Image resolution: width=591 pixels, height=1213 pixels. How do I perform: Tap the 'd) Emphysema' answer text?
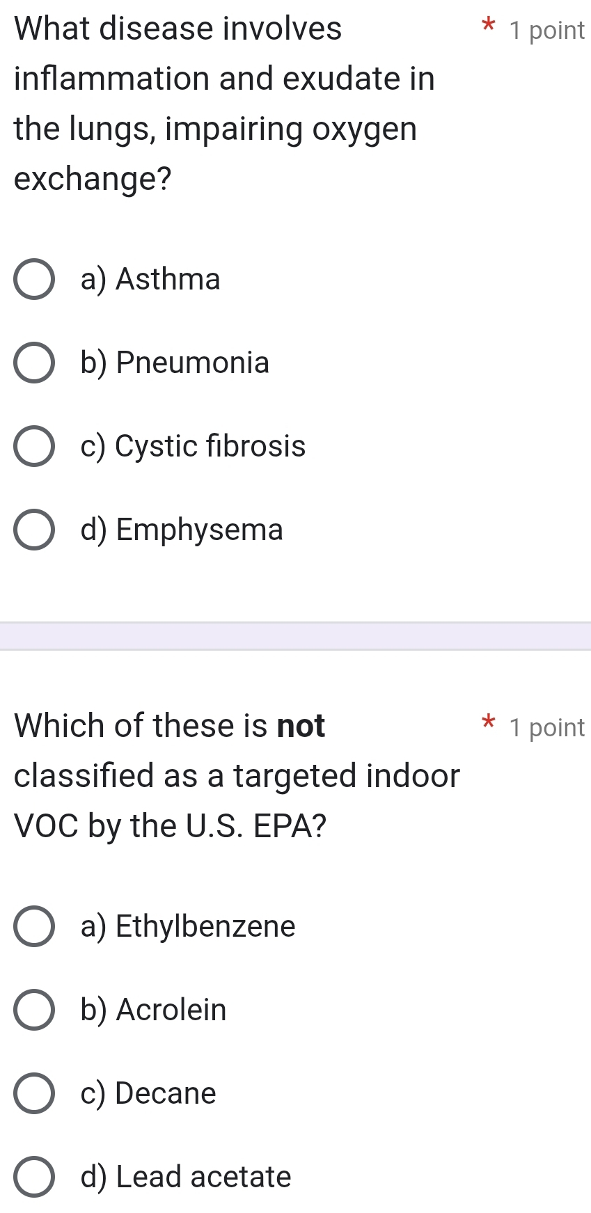click(x=182, y=530)
